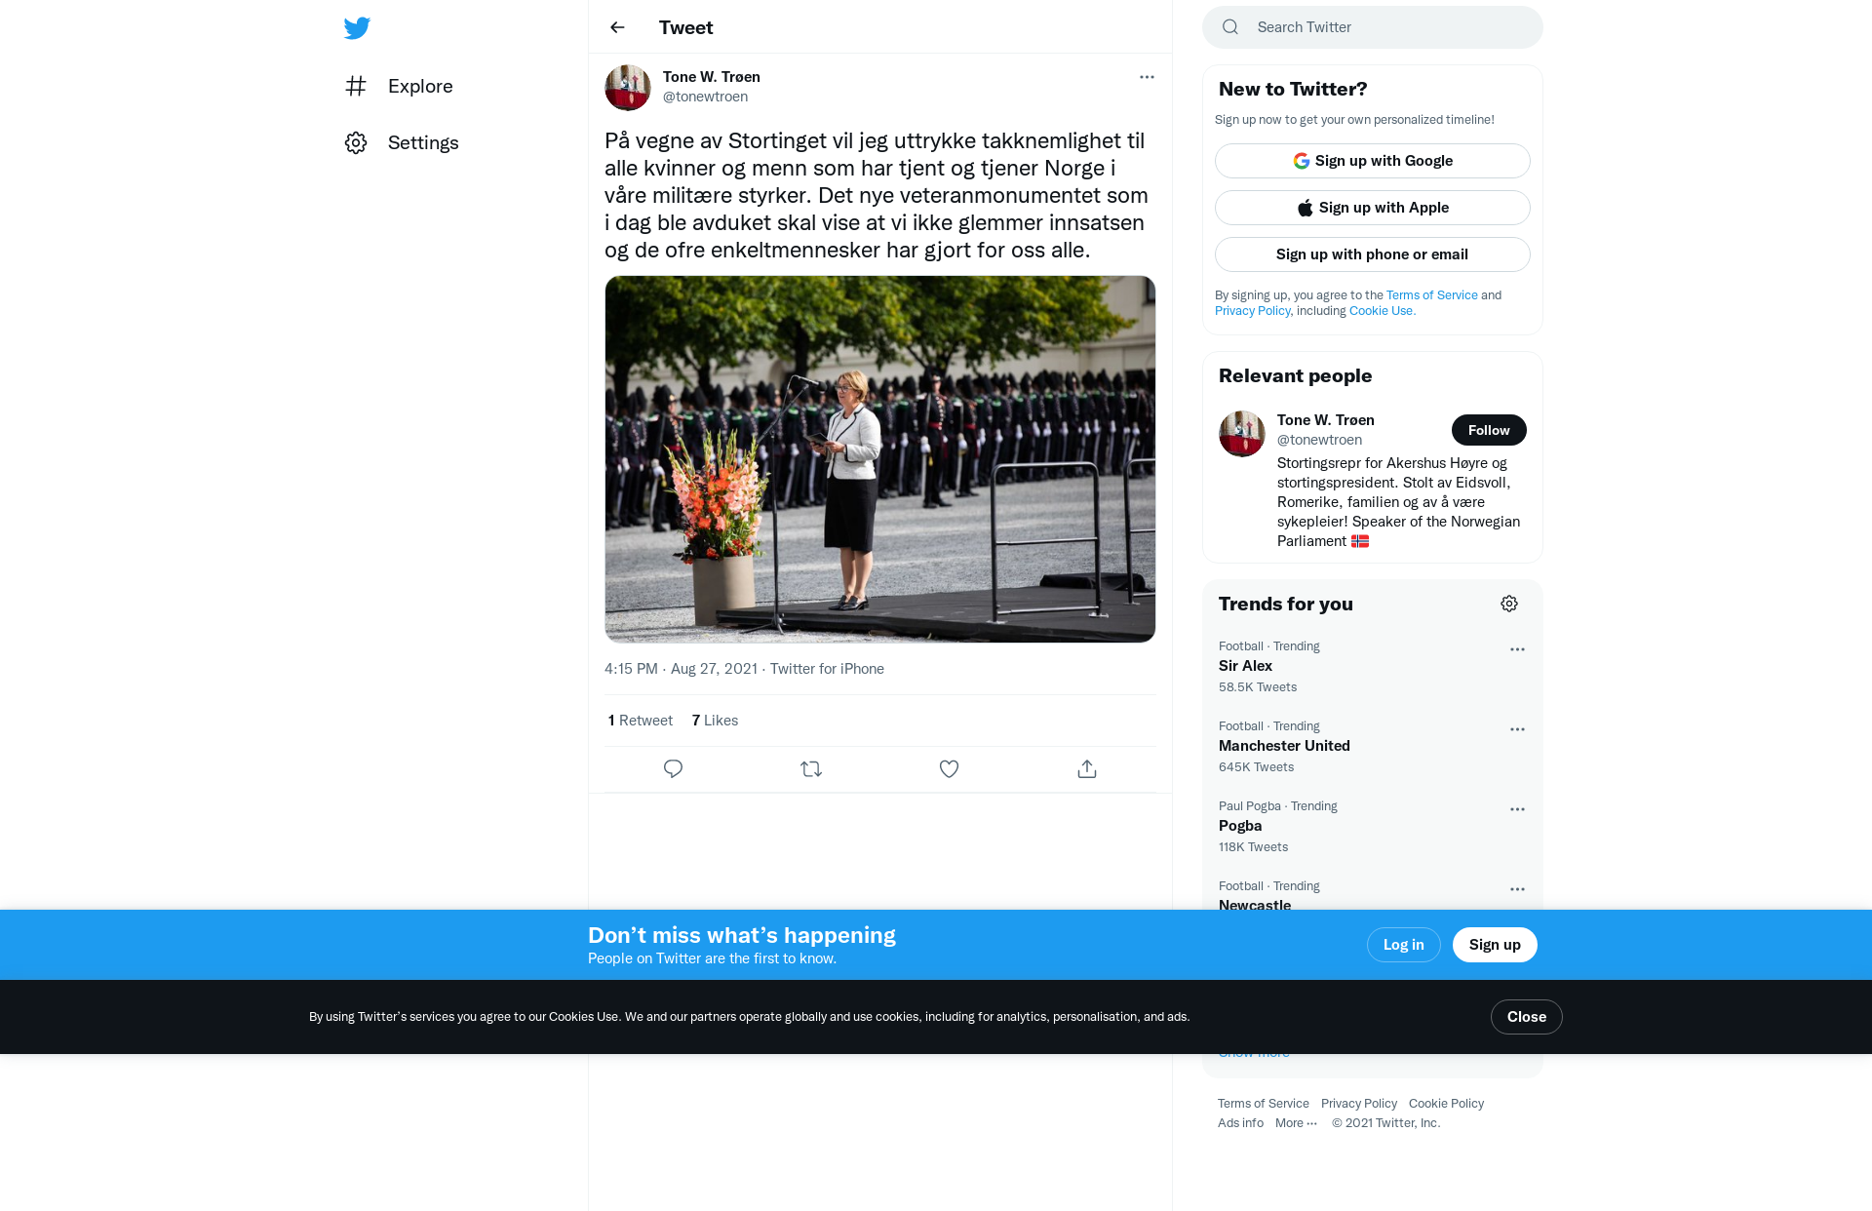The width and height of the screenshot is (1872, 1211).
Task: Open the Trends for you settings gear
Action: pyautogui.click(x=1509, y=604)
